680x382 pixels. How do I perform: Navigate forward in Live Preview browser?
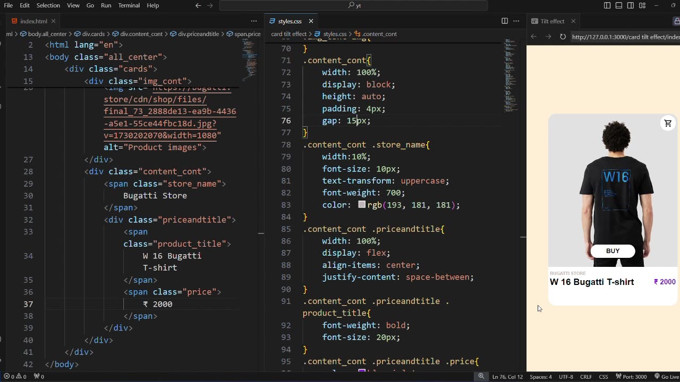548,37
